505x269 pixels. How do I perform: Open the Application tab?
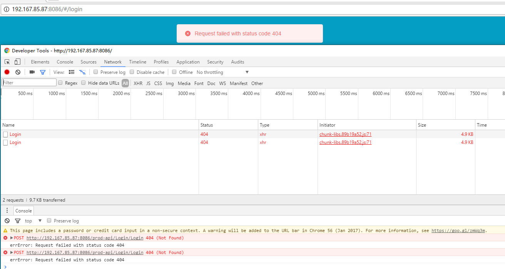point(188,62)
